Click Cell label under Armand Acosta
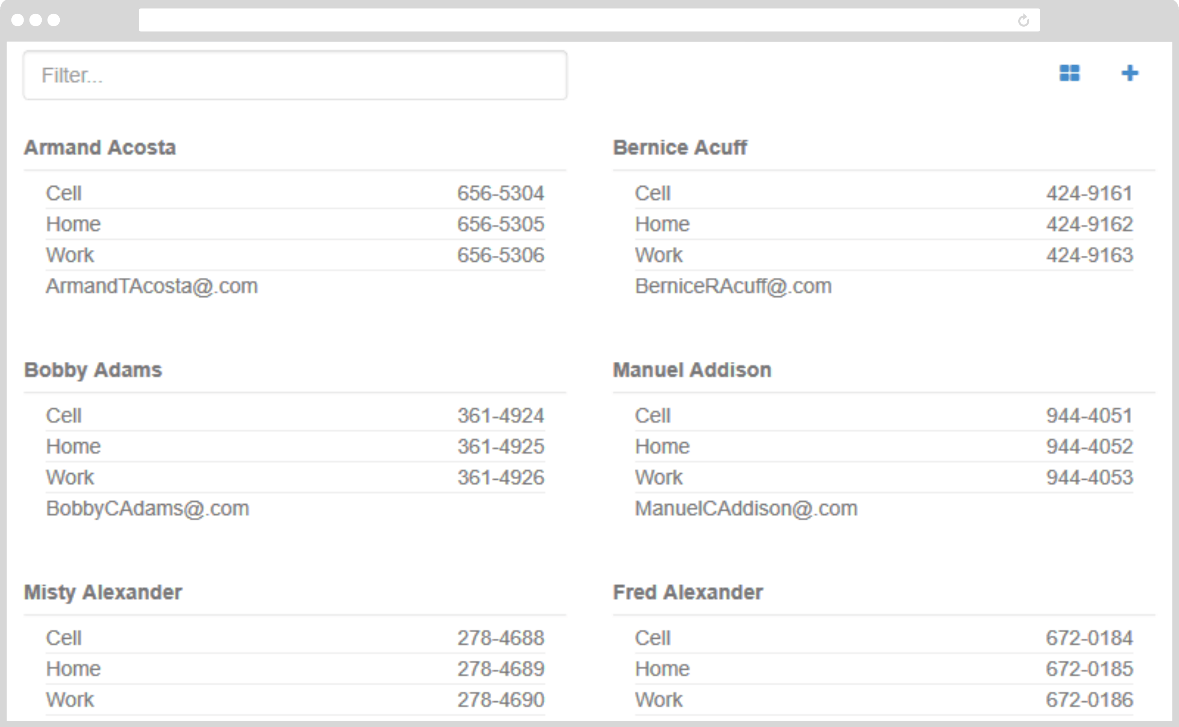This screenshot has height=727, width=1179. (64, 193)
